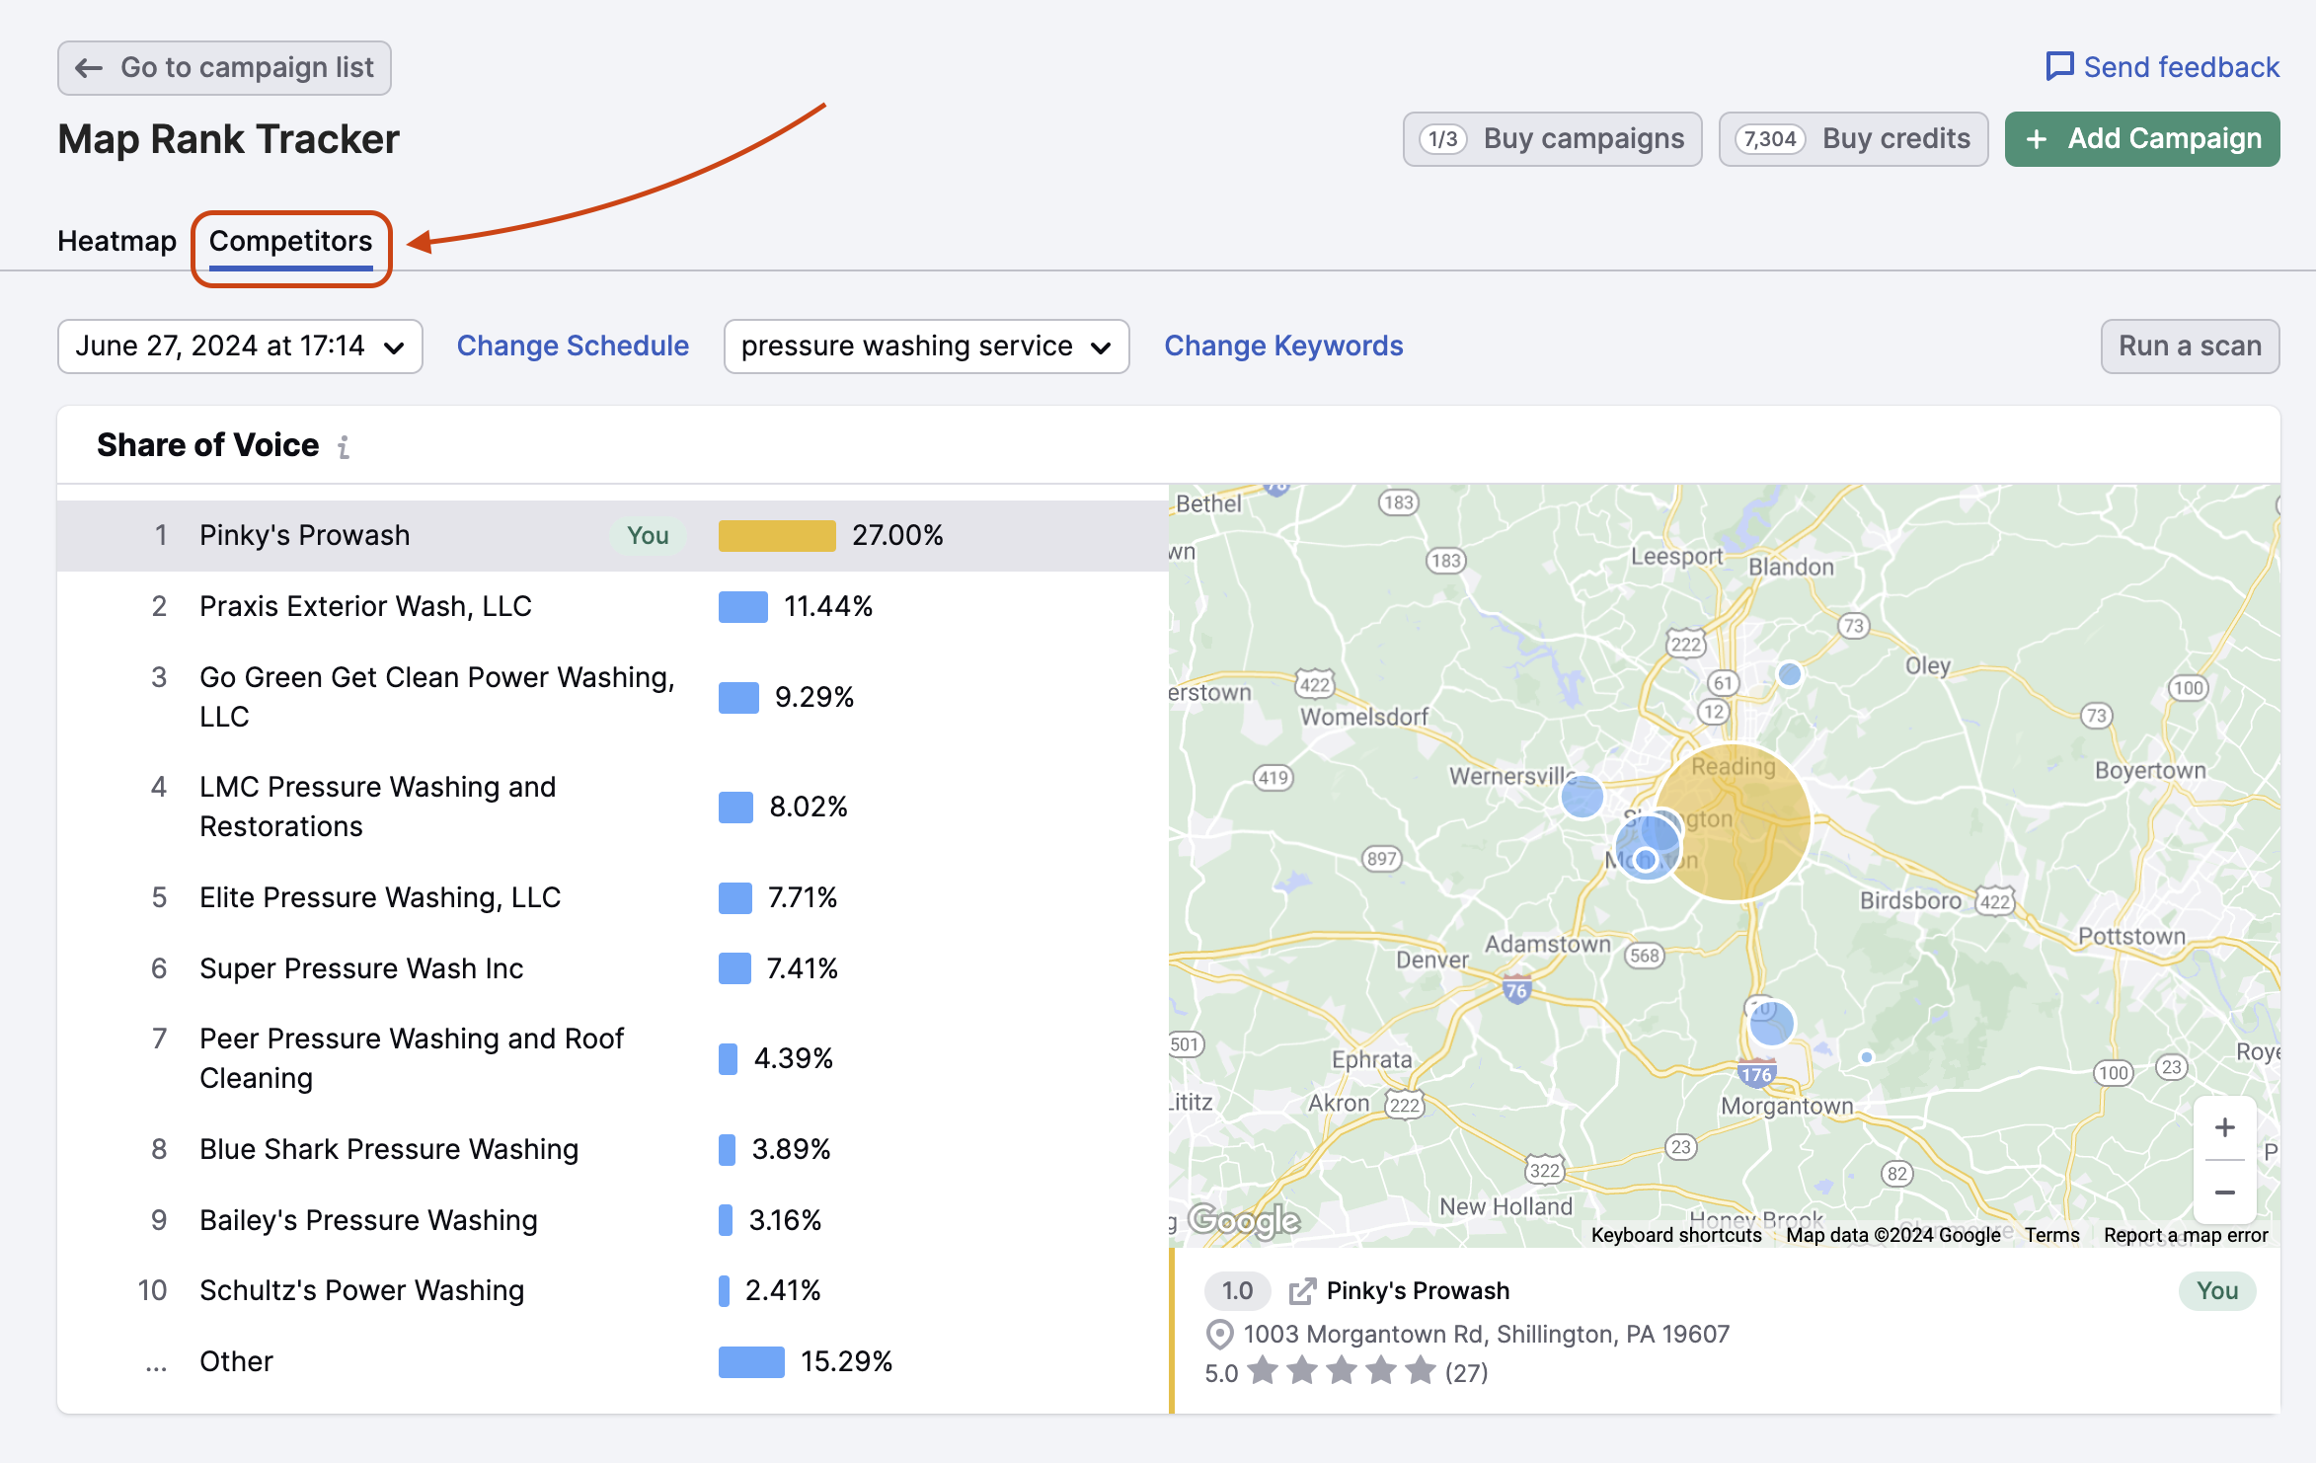The width and height of the screenshot is (2316, 1463).
Task: Open the map Terms link
Action: (x=2051, y=1235)
